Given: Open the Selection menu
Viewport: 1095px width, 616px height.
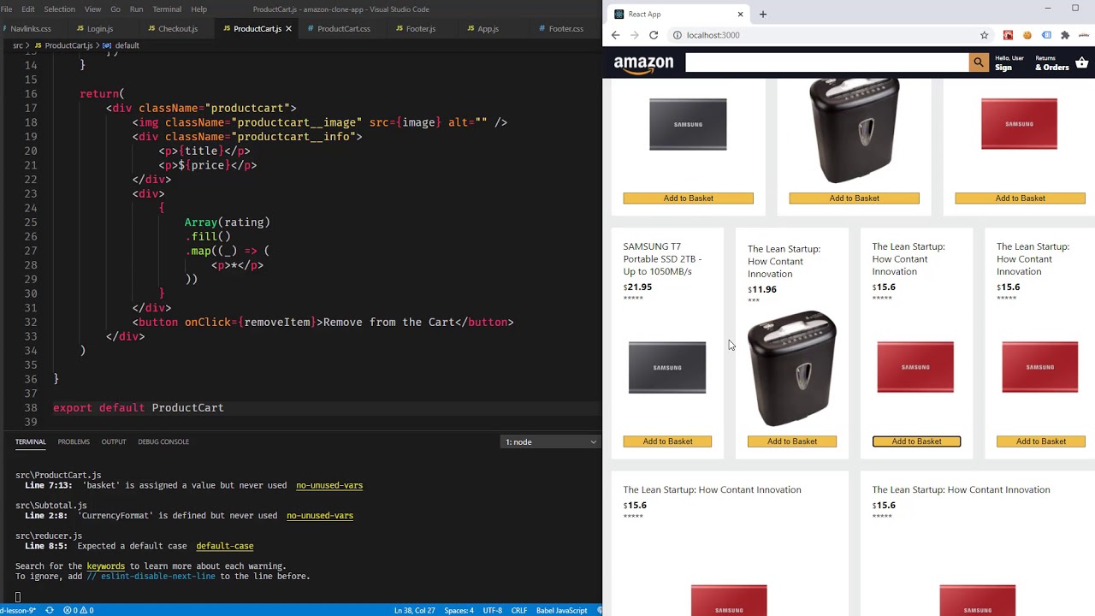Looking at the screenshot, I should coord(60,9).
